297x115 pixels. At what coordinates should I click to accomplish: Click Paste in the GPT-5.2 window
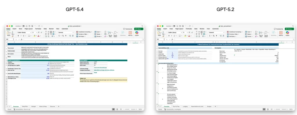pos(160,33)
